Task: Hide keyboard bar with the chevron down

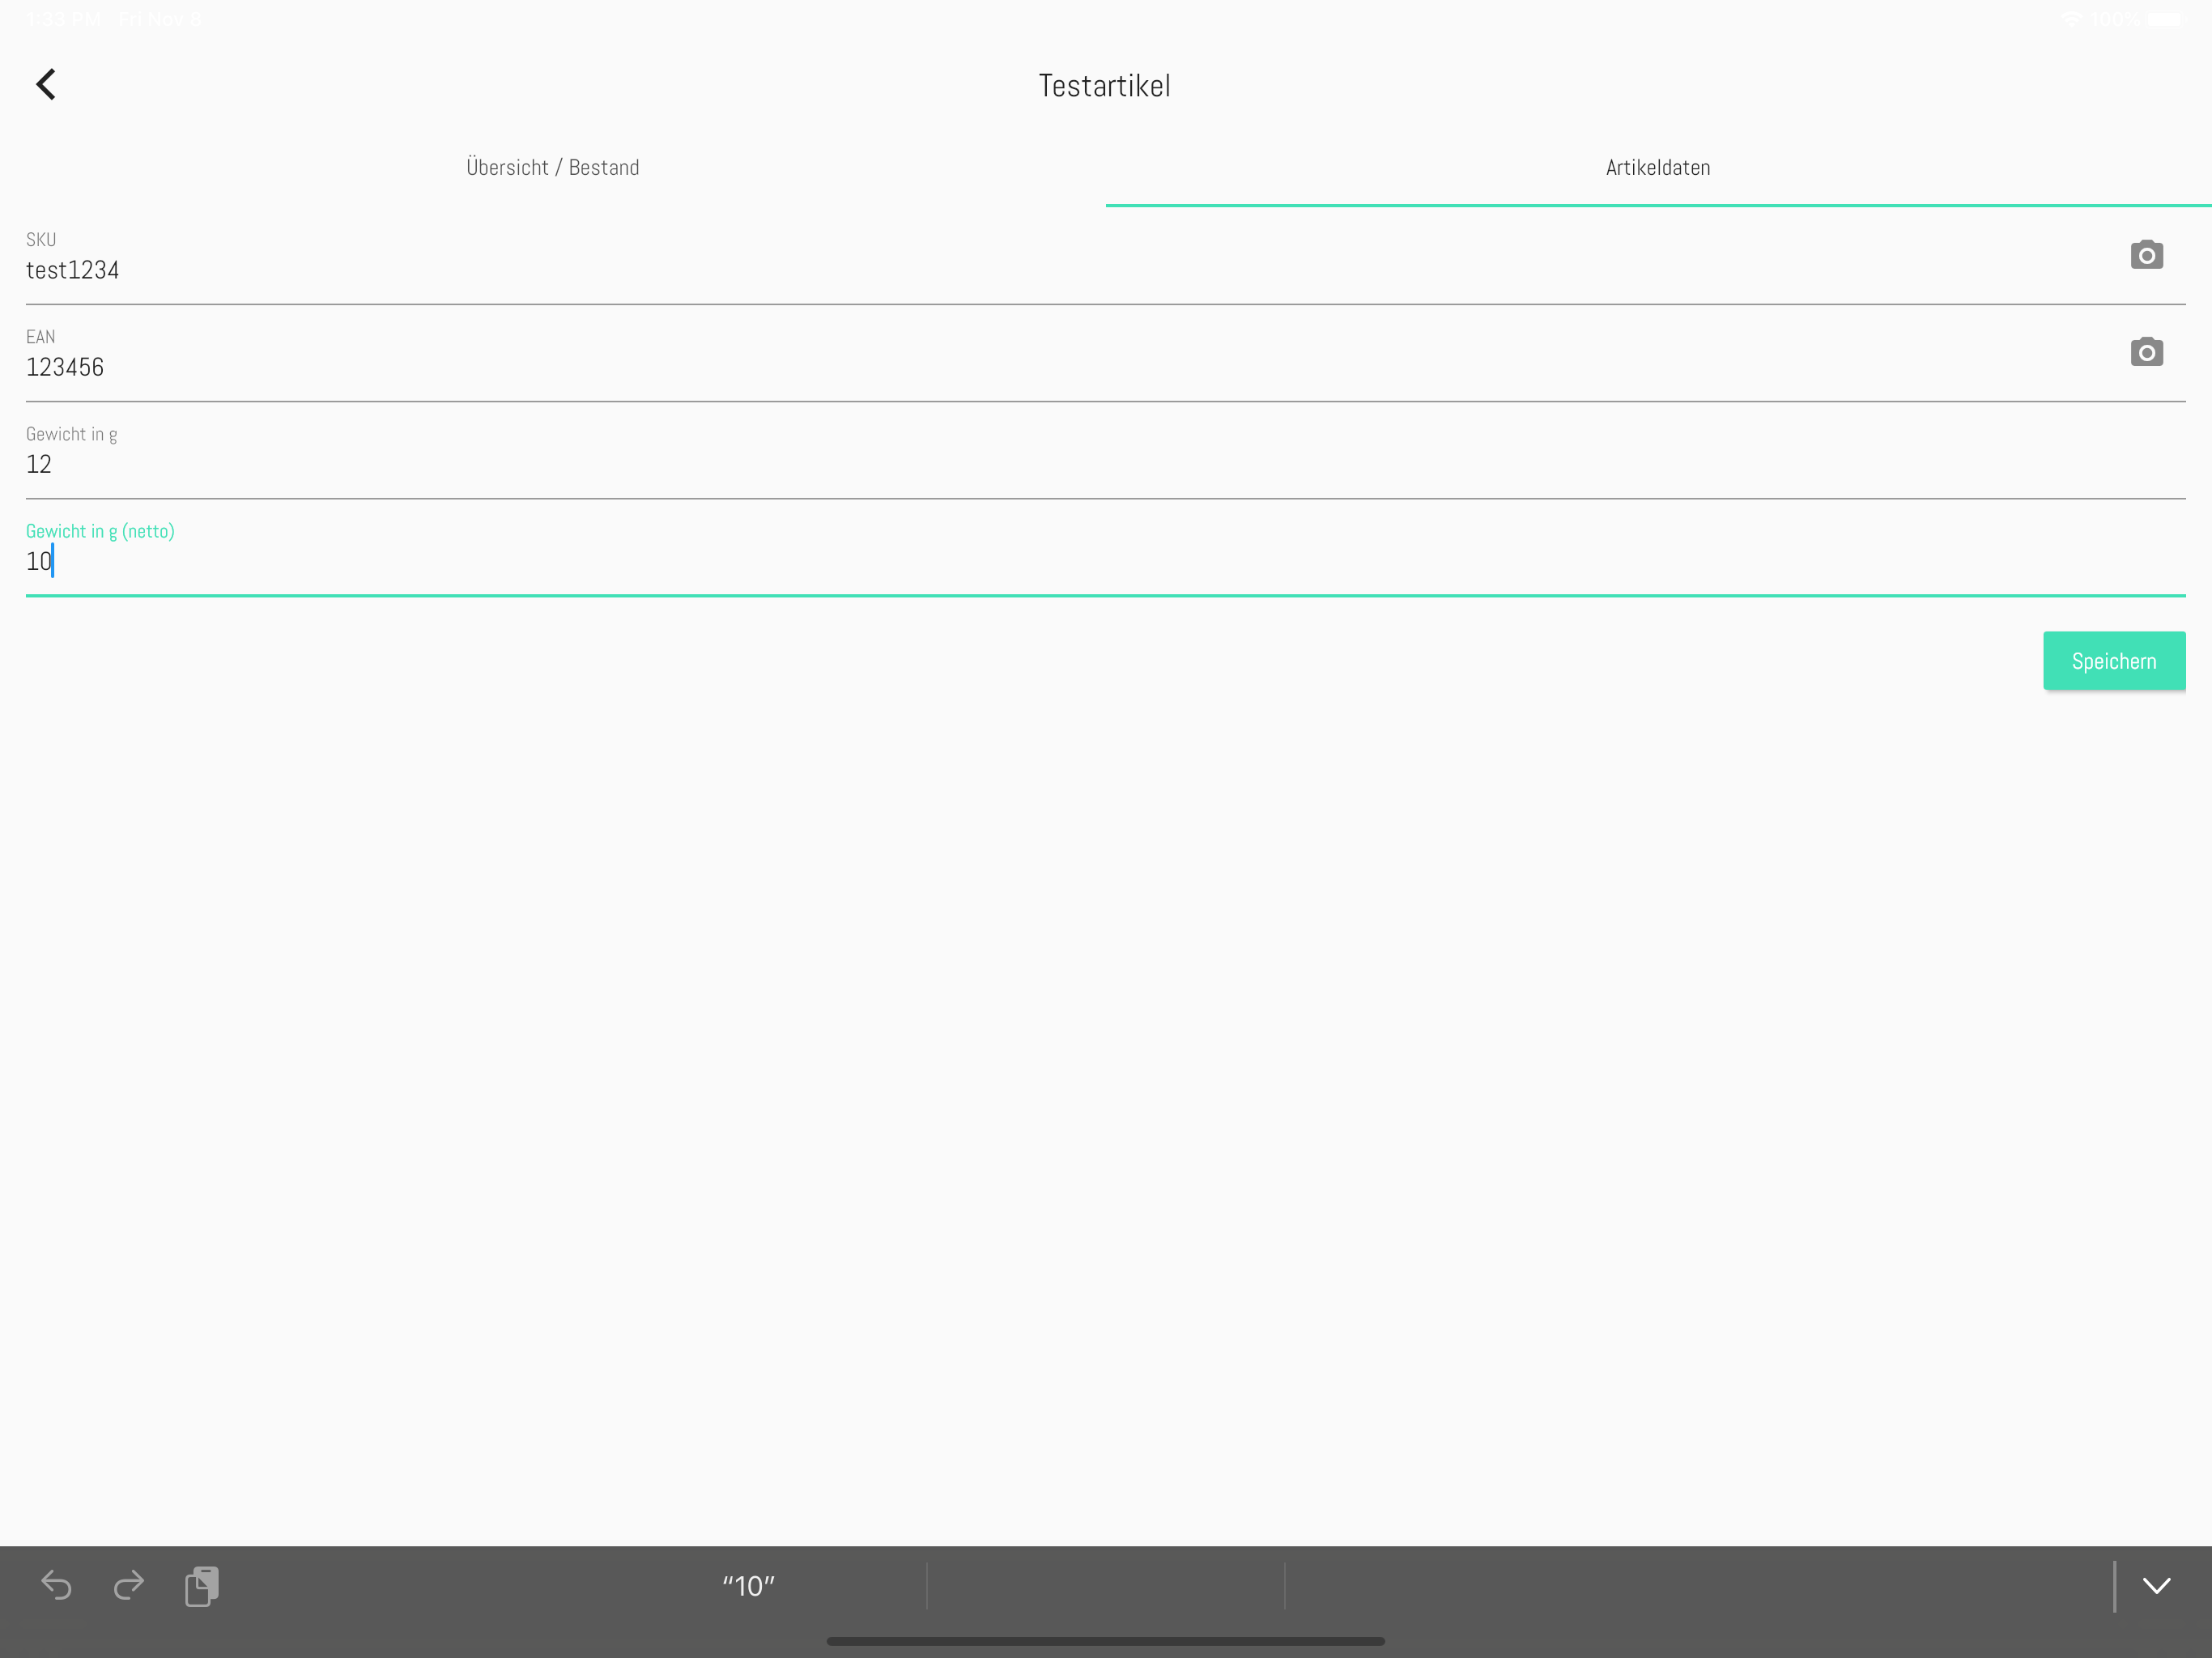Action: pyautogui.click(x=2157, y=1586)
